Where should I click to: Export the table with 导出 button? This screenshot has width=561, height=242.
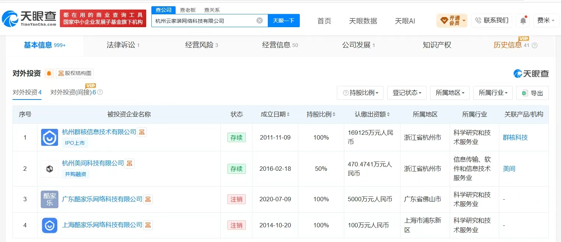tap(532, 93)
